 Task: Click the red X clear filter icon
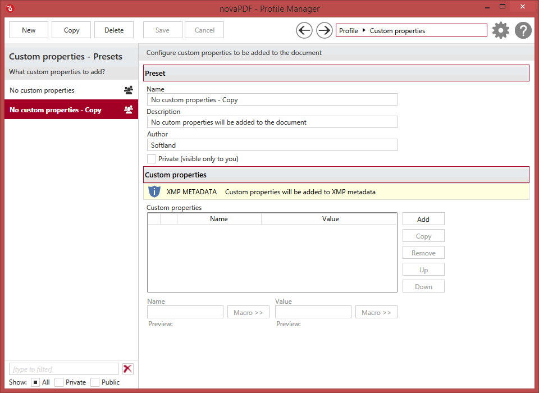(128, 369)
